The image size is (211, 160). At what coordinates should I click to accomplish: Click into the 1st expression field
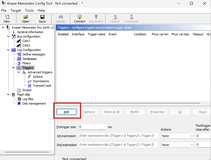tap(118, 136)
